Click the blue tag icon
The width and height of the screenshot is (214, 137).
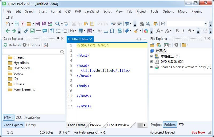point(127,31)
